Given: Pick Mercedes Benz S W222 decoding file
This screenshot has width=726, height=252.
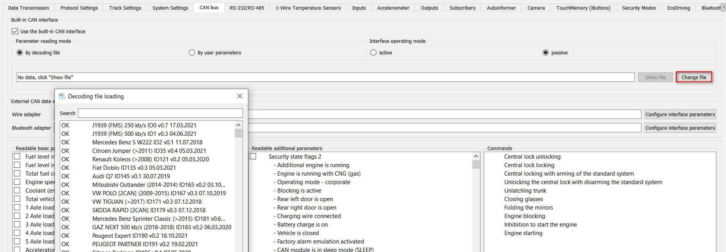Looking at the screenshot, I should pyautogui.click(x=147, y=142).
